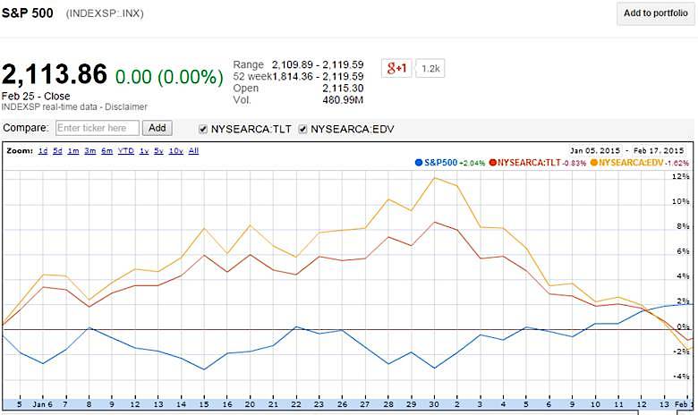Click the 2,113.86 index price

point(55,74)
